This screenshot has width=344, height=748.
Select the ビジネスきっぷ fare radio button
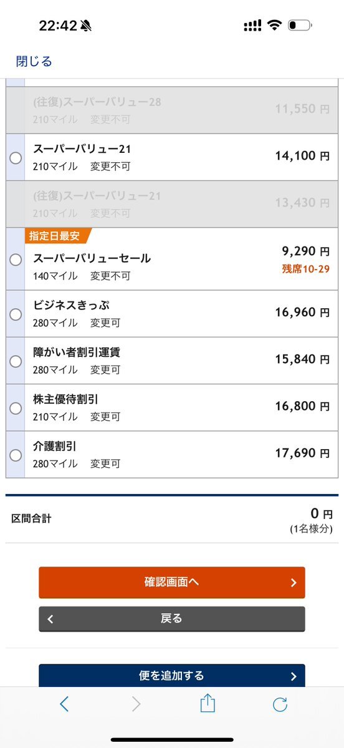coord(16,314)
